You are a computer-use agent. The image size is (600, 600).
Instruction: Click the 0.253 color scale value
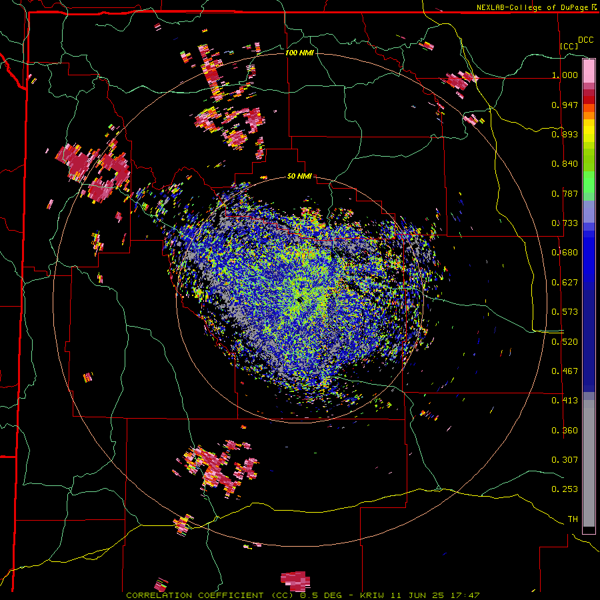(x=565, y=489)
